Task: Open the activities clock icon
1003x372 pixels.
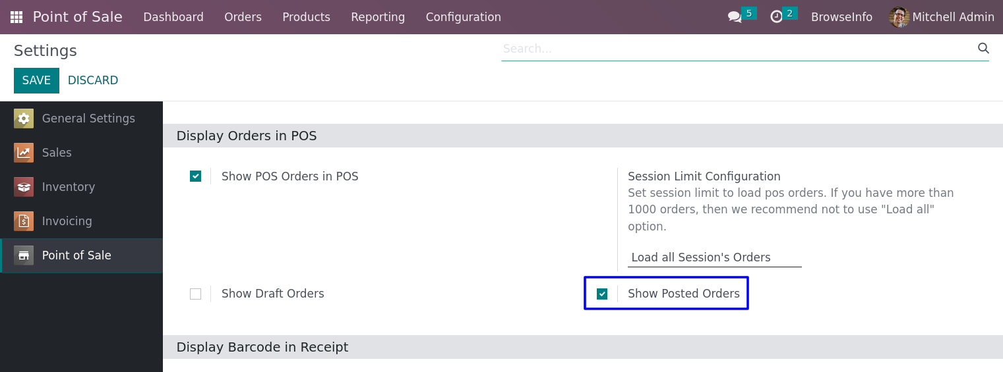Action: [x=777, y=17]
